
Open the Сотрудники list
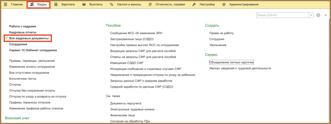(18, 44)
